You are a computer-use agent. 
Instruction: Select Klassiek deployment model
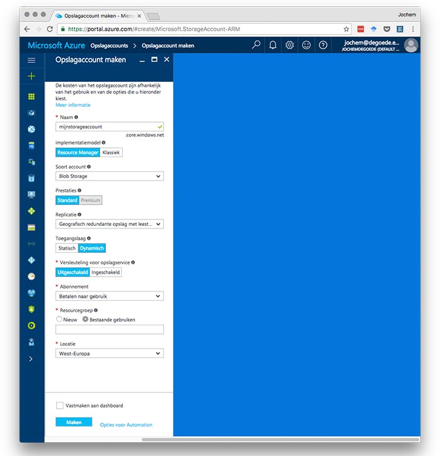[111, 152]
